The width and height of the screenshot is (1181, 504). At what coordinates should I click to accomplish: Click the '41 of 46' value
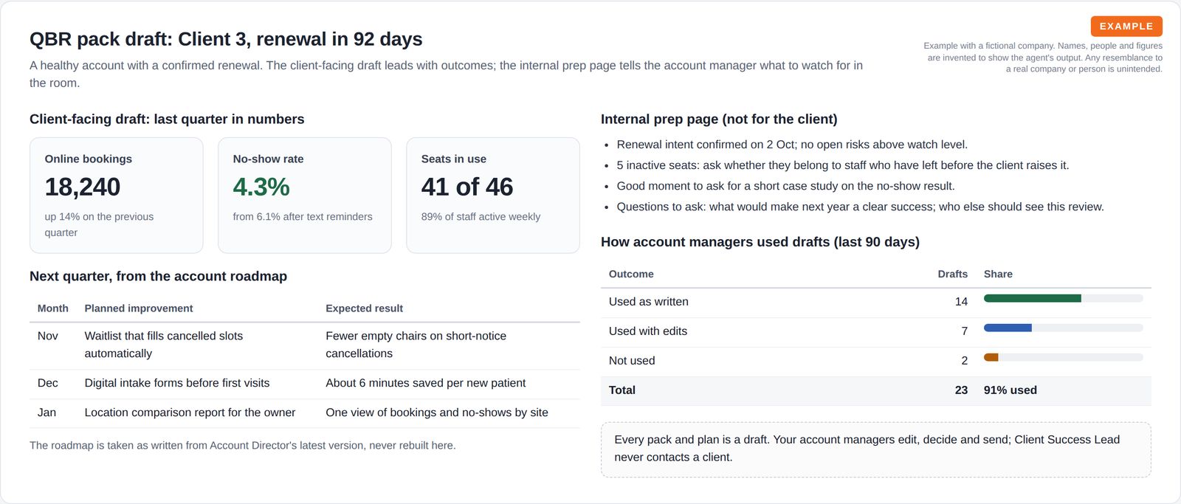(467, 187)
